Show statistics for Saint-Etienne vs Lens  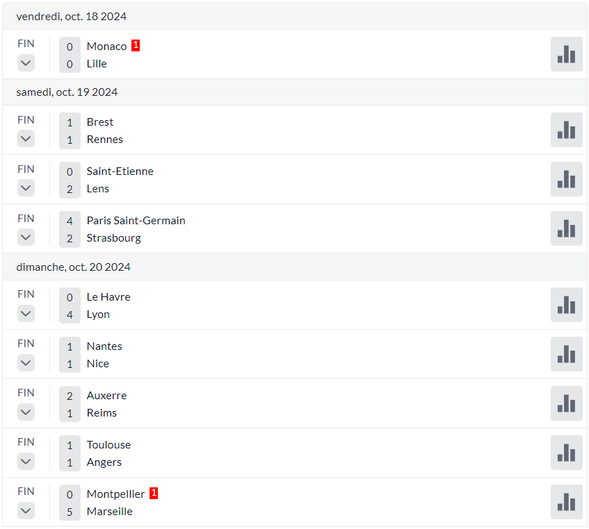(x=566, y=179)
